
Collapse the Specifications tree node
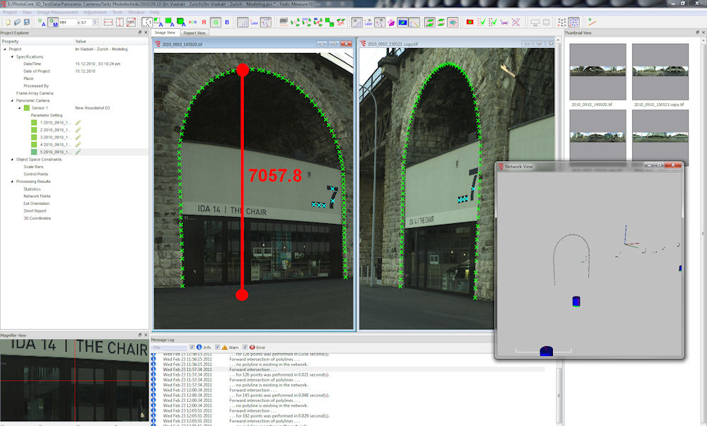pyautogui.click(x=12, y=57)
